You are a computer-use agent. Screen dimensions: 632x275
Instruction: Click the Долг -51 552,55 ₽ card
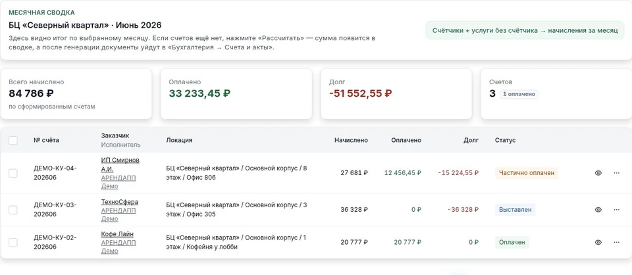tap(396, 94)
